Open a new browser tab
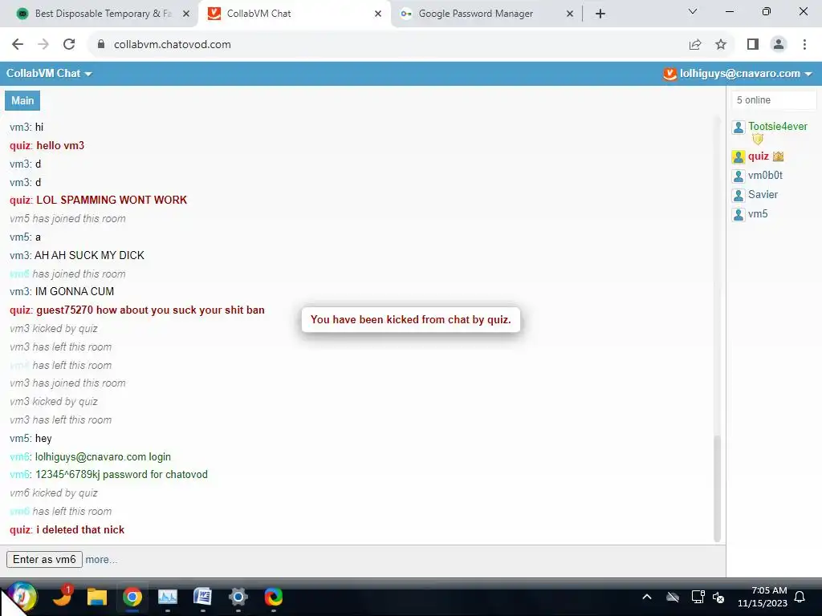 (x=600, y=14)
